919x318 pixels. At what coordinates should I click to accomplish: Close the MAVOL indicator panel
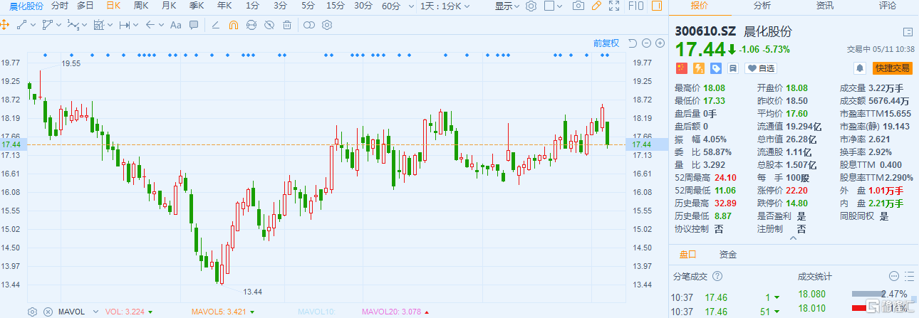coord(48,312)
